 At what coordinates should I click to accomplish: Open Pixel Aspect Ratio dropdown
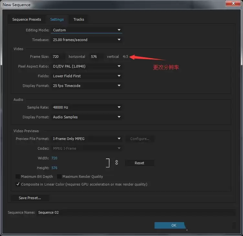click(87, 66)
